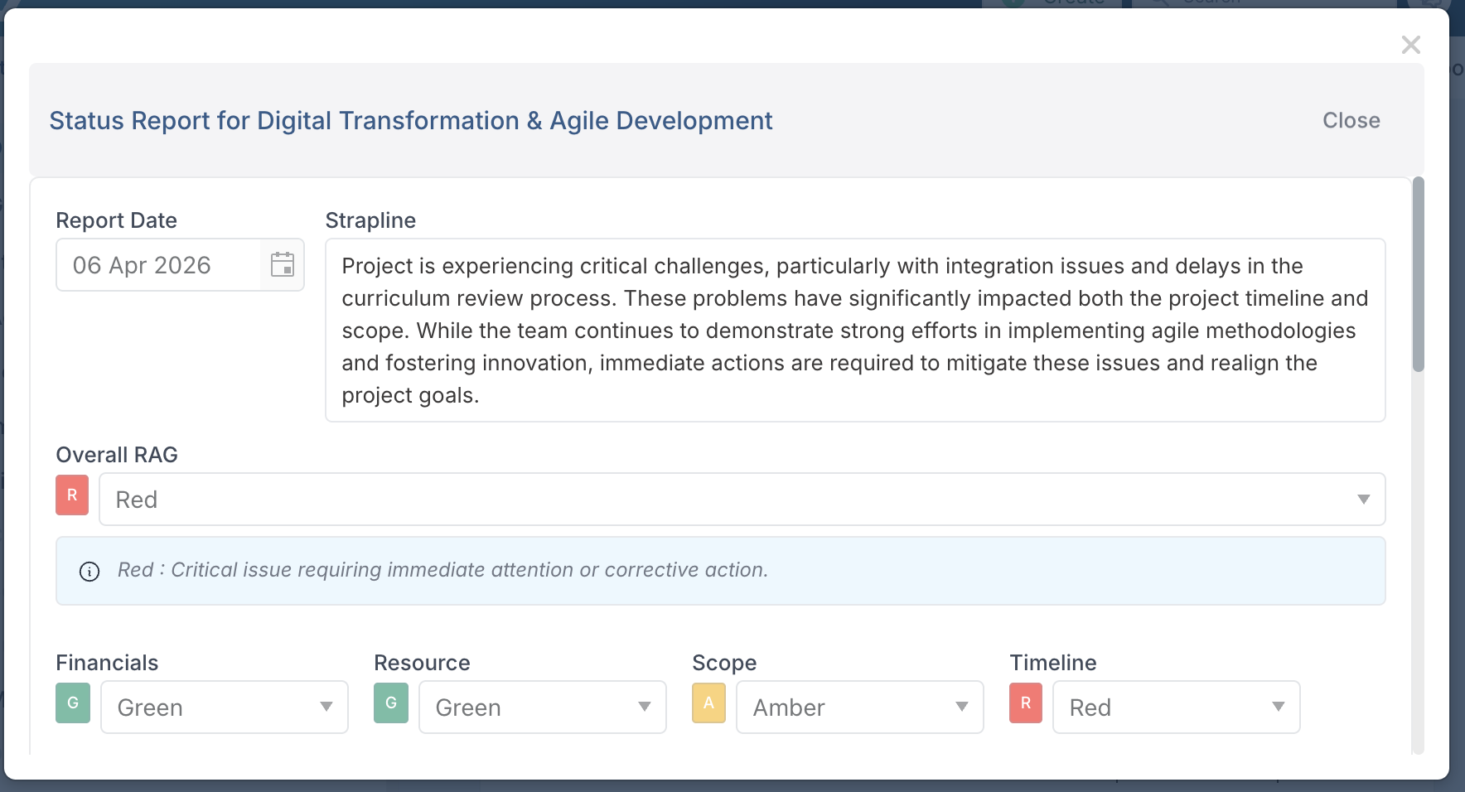
Task: Click the vertical scrollbar thumb of the dialog
Action: [1419, 274]
